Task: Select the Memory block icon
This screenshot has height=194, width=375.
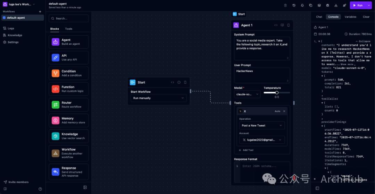Action: click(x=56, y=120)
